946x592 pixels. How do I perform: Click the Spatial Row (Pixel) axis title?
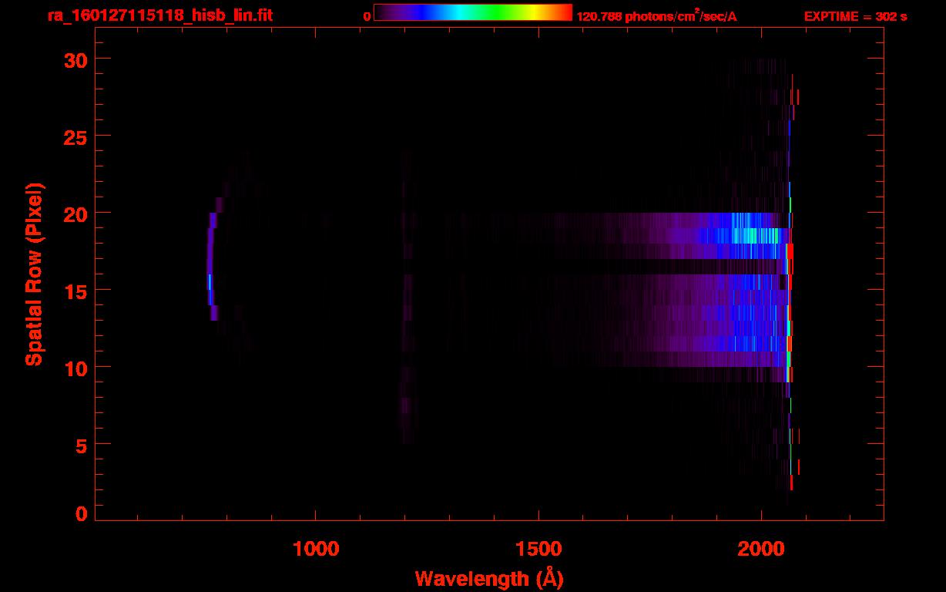point(34,274)
